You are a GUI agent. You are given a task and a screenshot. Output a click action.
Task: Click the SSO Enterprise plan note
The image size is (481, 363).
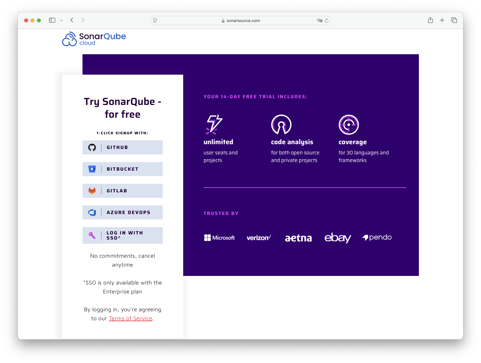[x=123, y=287]
